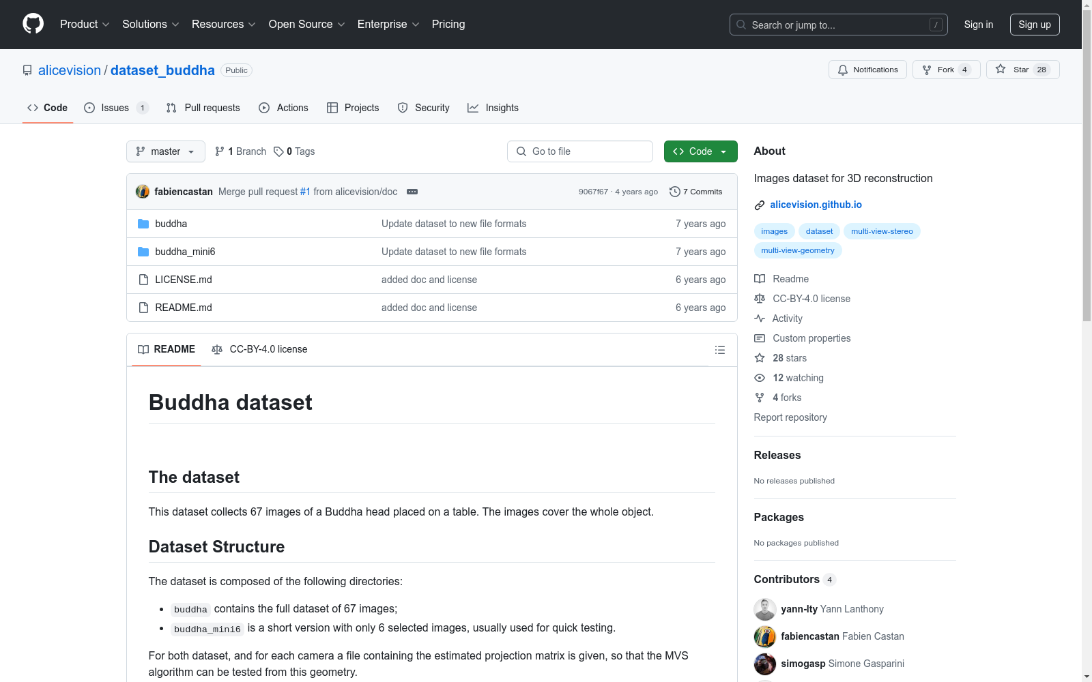This screenshot has width=1092, height=682.
Task: Click the tag icon beside 0 Tags
Action: pos(278,151)
